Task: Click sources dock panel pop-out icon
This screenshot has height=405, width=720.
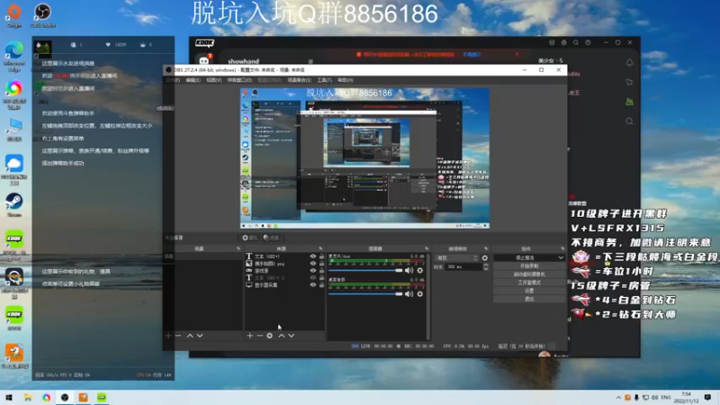Action: pyautogui.click(x=320, y=248)
